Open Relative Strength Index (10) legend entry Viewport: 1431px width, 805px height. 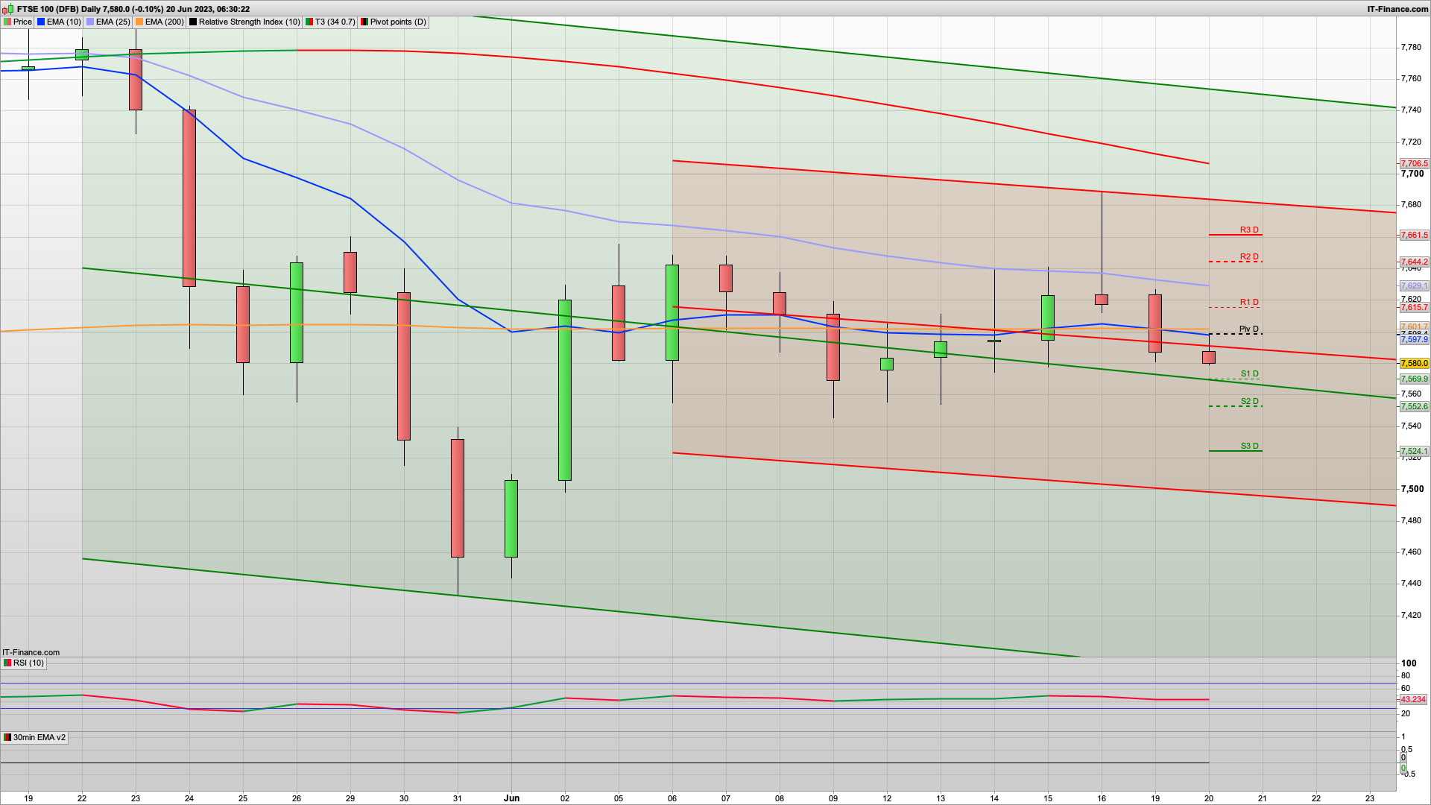244,22
